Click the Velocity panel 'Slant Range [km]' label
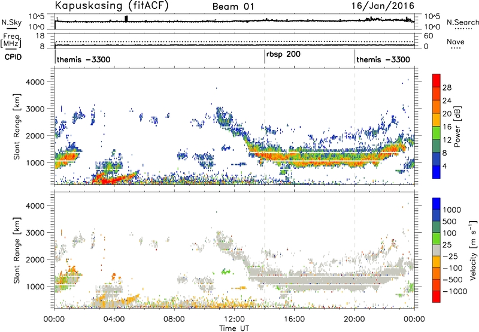479x332 pixels. click(x=17, y=250)
